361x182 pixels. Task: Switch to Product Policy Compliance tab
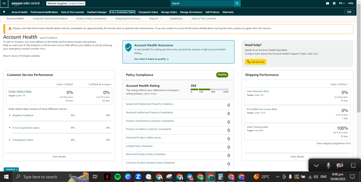[91, 19]
